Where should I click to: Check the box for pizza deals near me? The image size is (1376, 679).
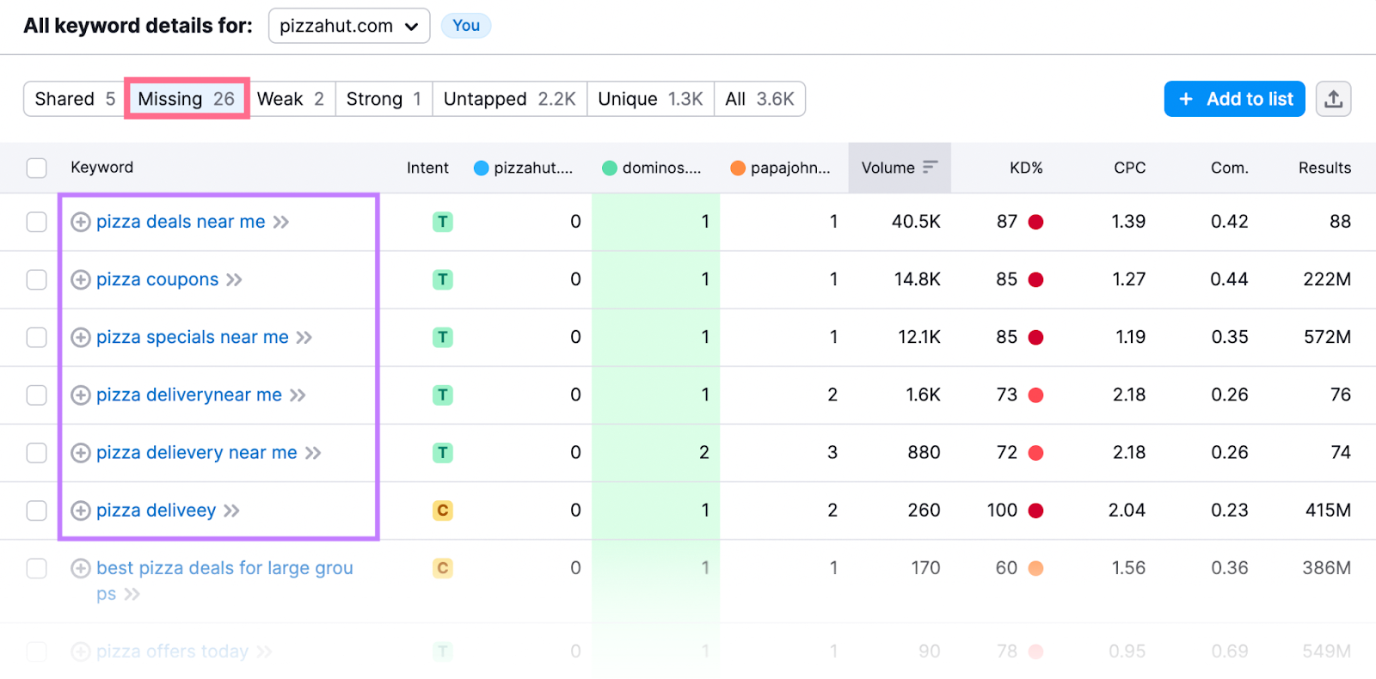pyautogui.click(x=36, y=222)
